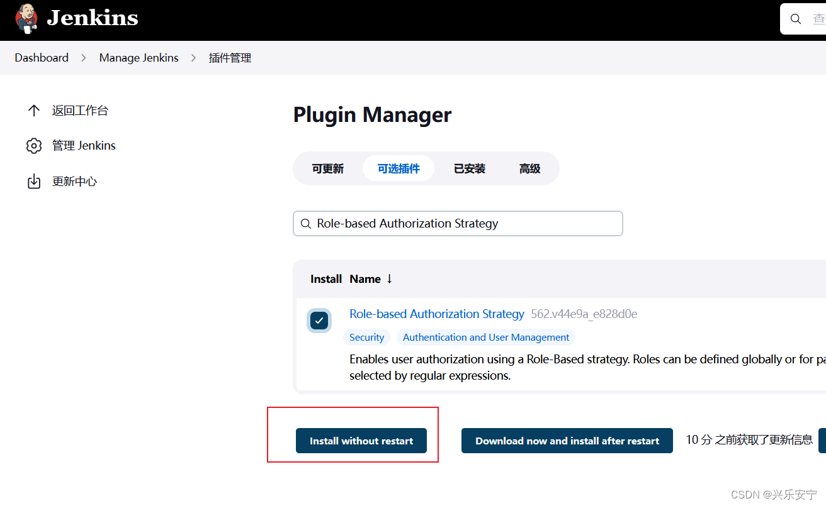
Task: Click the plugin description text
Action: tap(587, 368)
